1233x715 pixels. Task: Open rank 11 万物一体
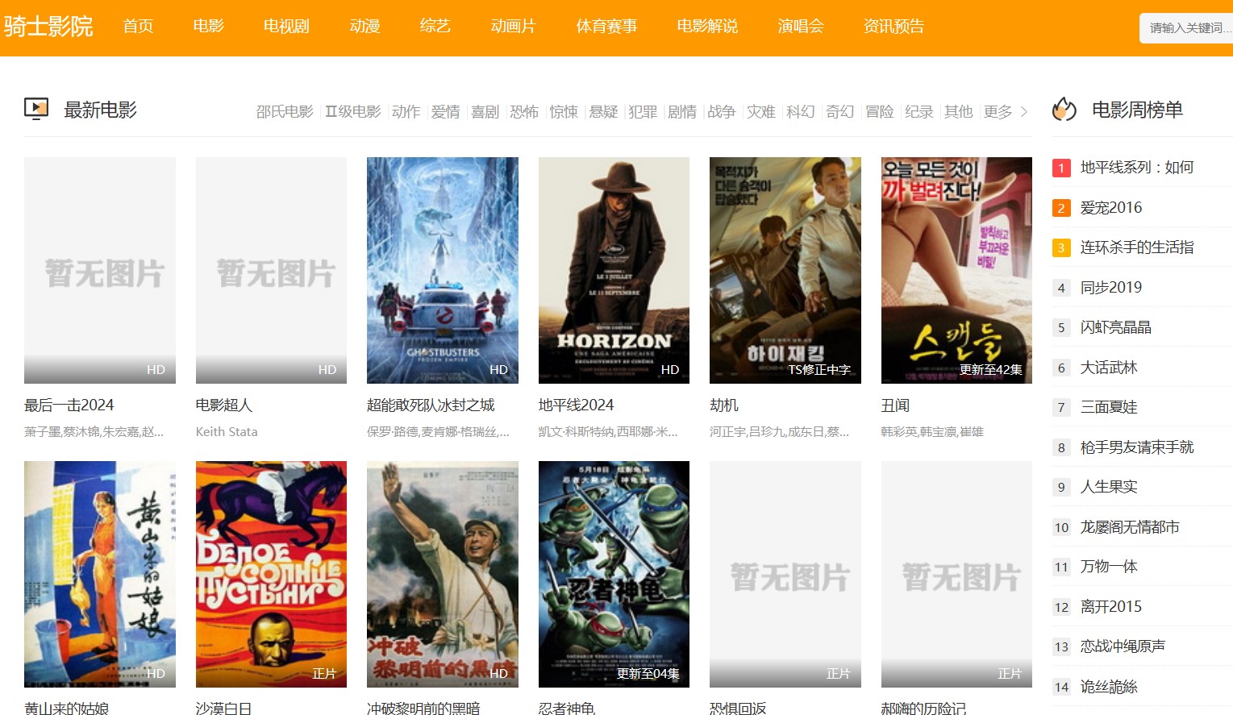coord(1109,566)
